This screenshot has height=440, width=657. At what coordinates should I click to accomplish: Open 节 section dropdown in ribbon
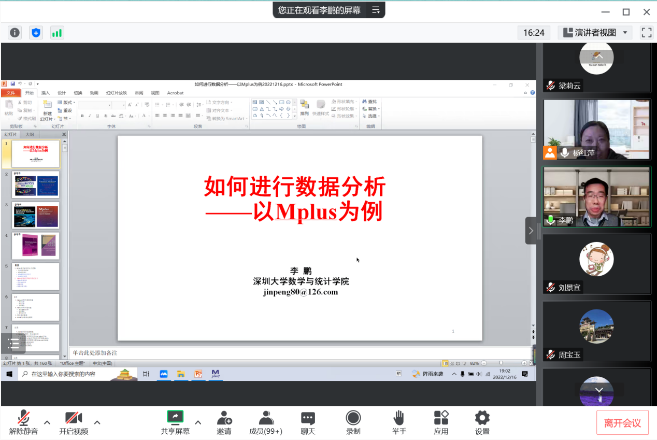pos(64,119)
